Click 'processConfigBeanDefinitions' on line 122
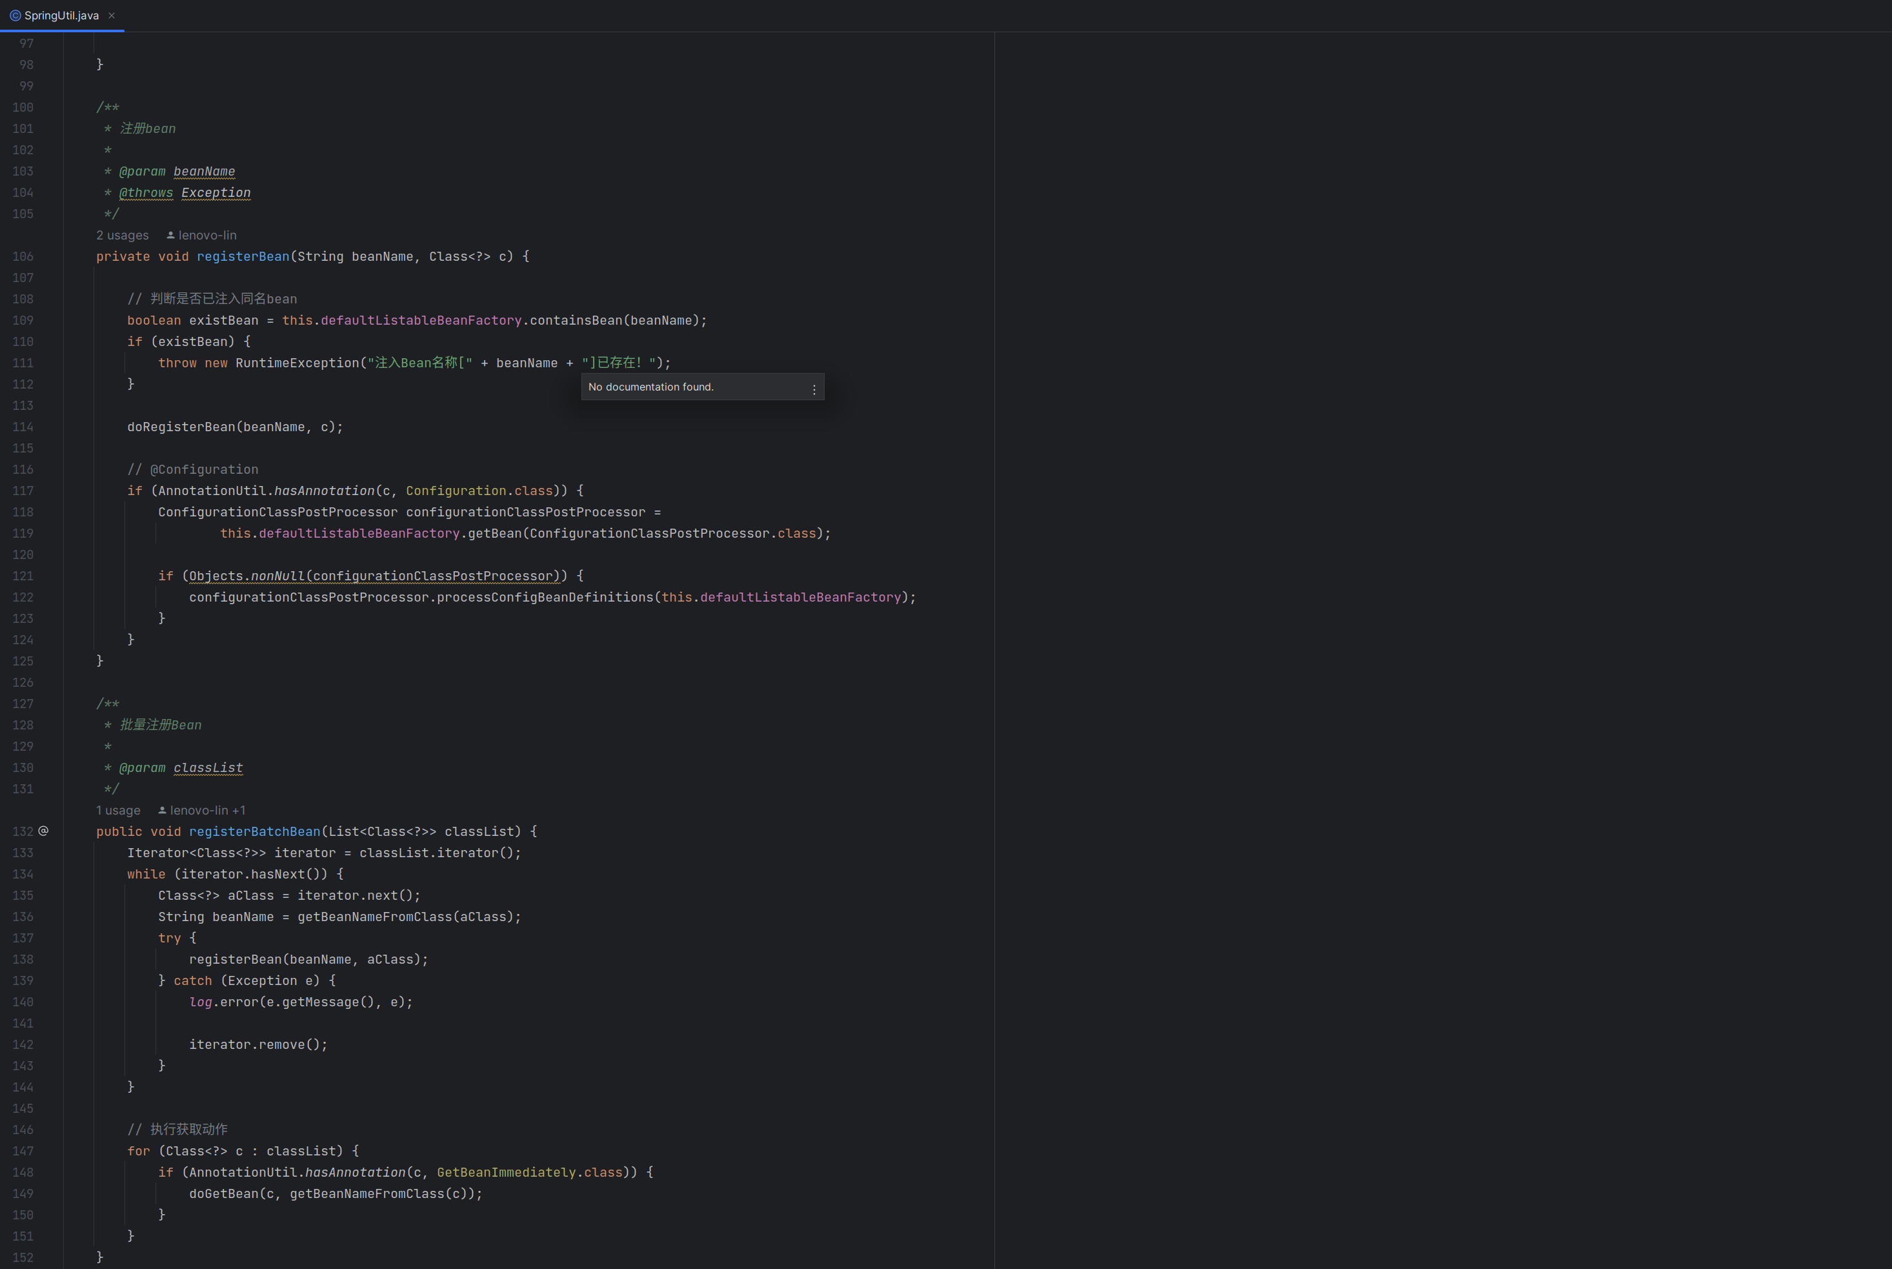1892x1269 pixels. [545, 597]
